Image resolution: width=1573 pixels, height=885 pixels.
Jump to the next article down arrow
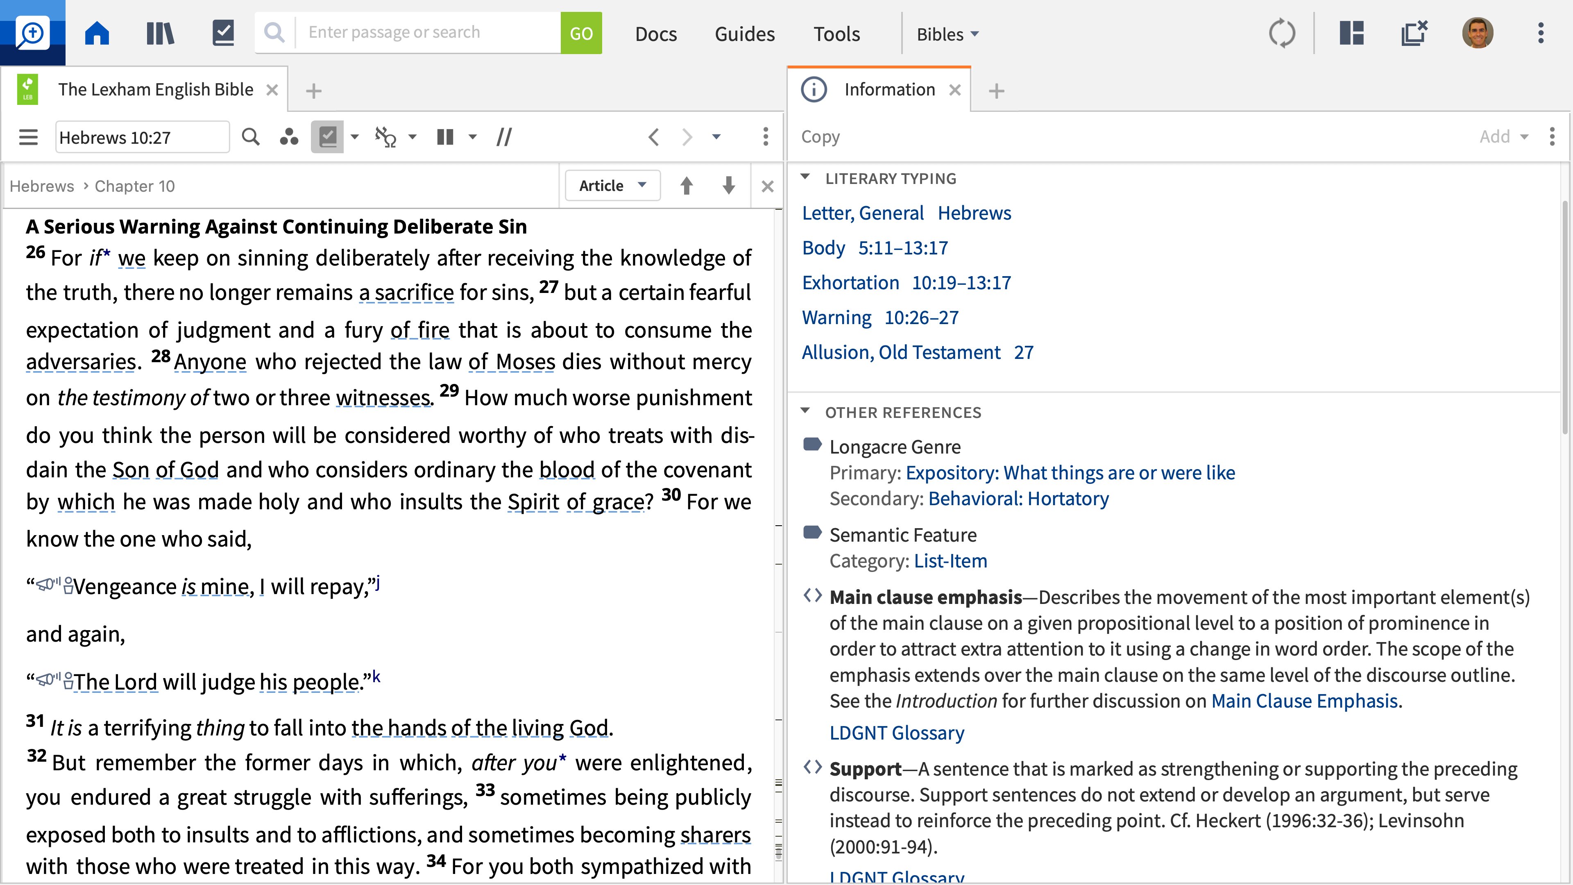pos(728,186)
